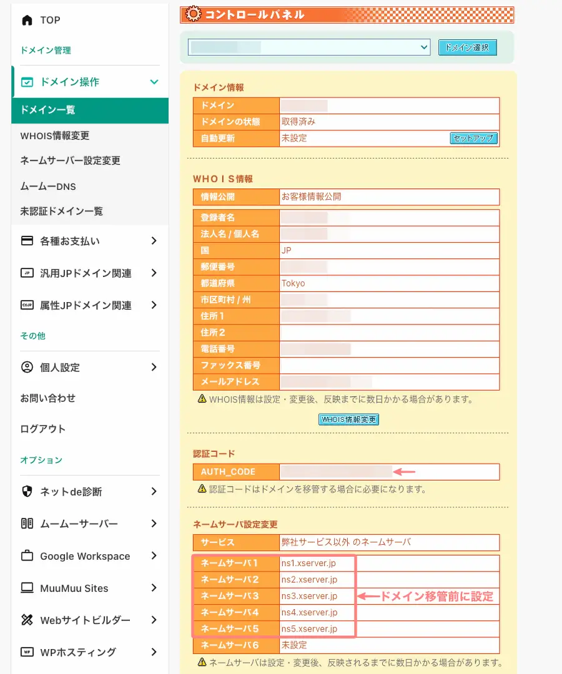Image resolution: width=562 pixels, height=674 pixels.
Task: Open the domain selection dropdown
Action: click(x=309, y=47)
